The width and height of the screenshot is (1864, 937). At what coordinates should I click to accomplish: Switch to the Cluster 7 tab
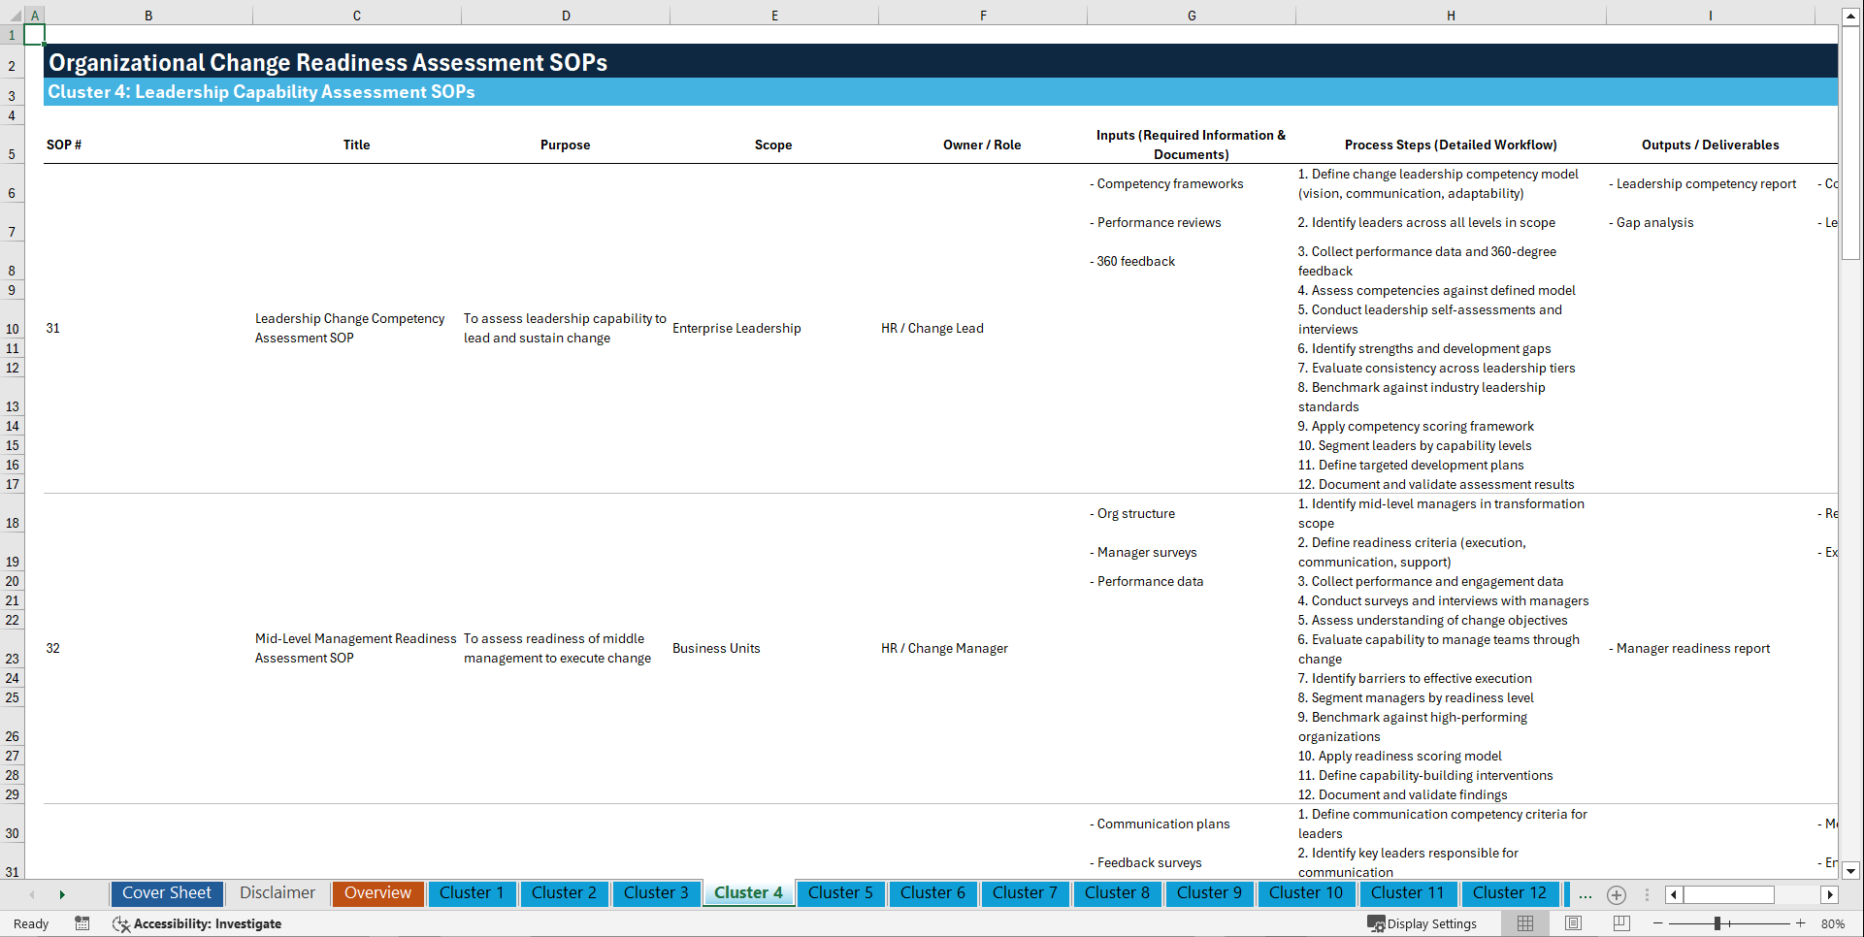point(1025,893)
